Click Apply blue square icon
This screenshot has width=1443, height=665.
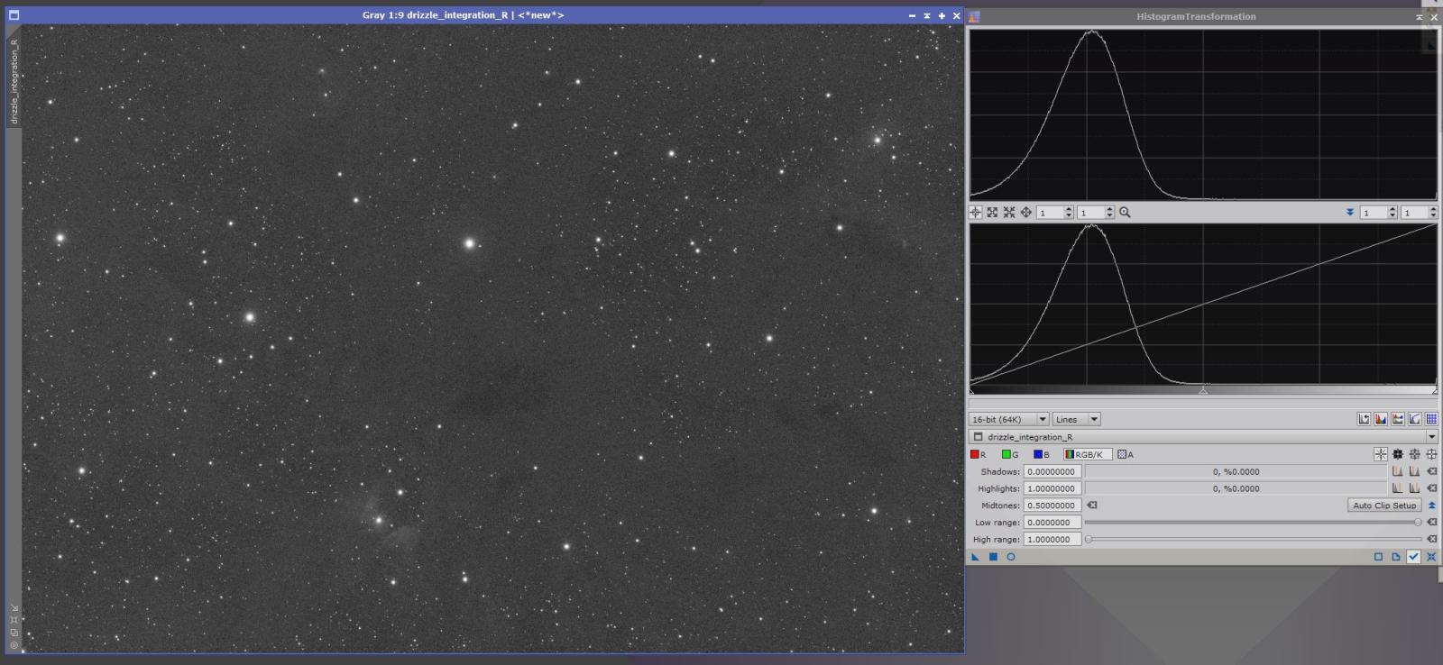click(993, 557)
